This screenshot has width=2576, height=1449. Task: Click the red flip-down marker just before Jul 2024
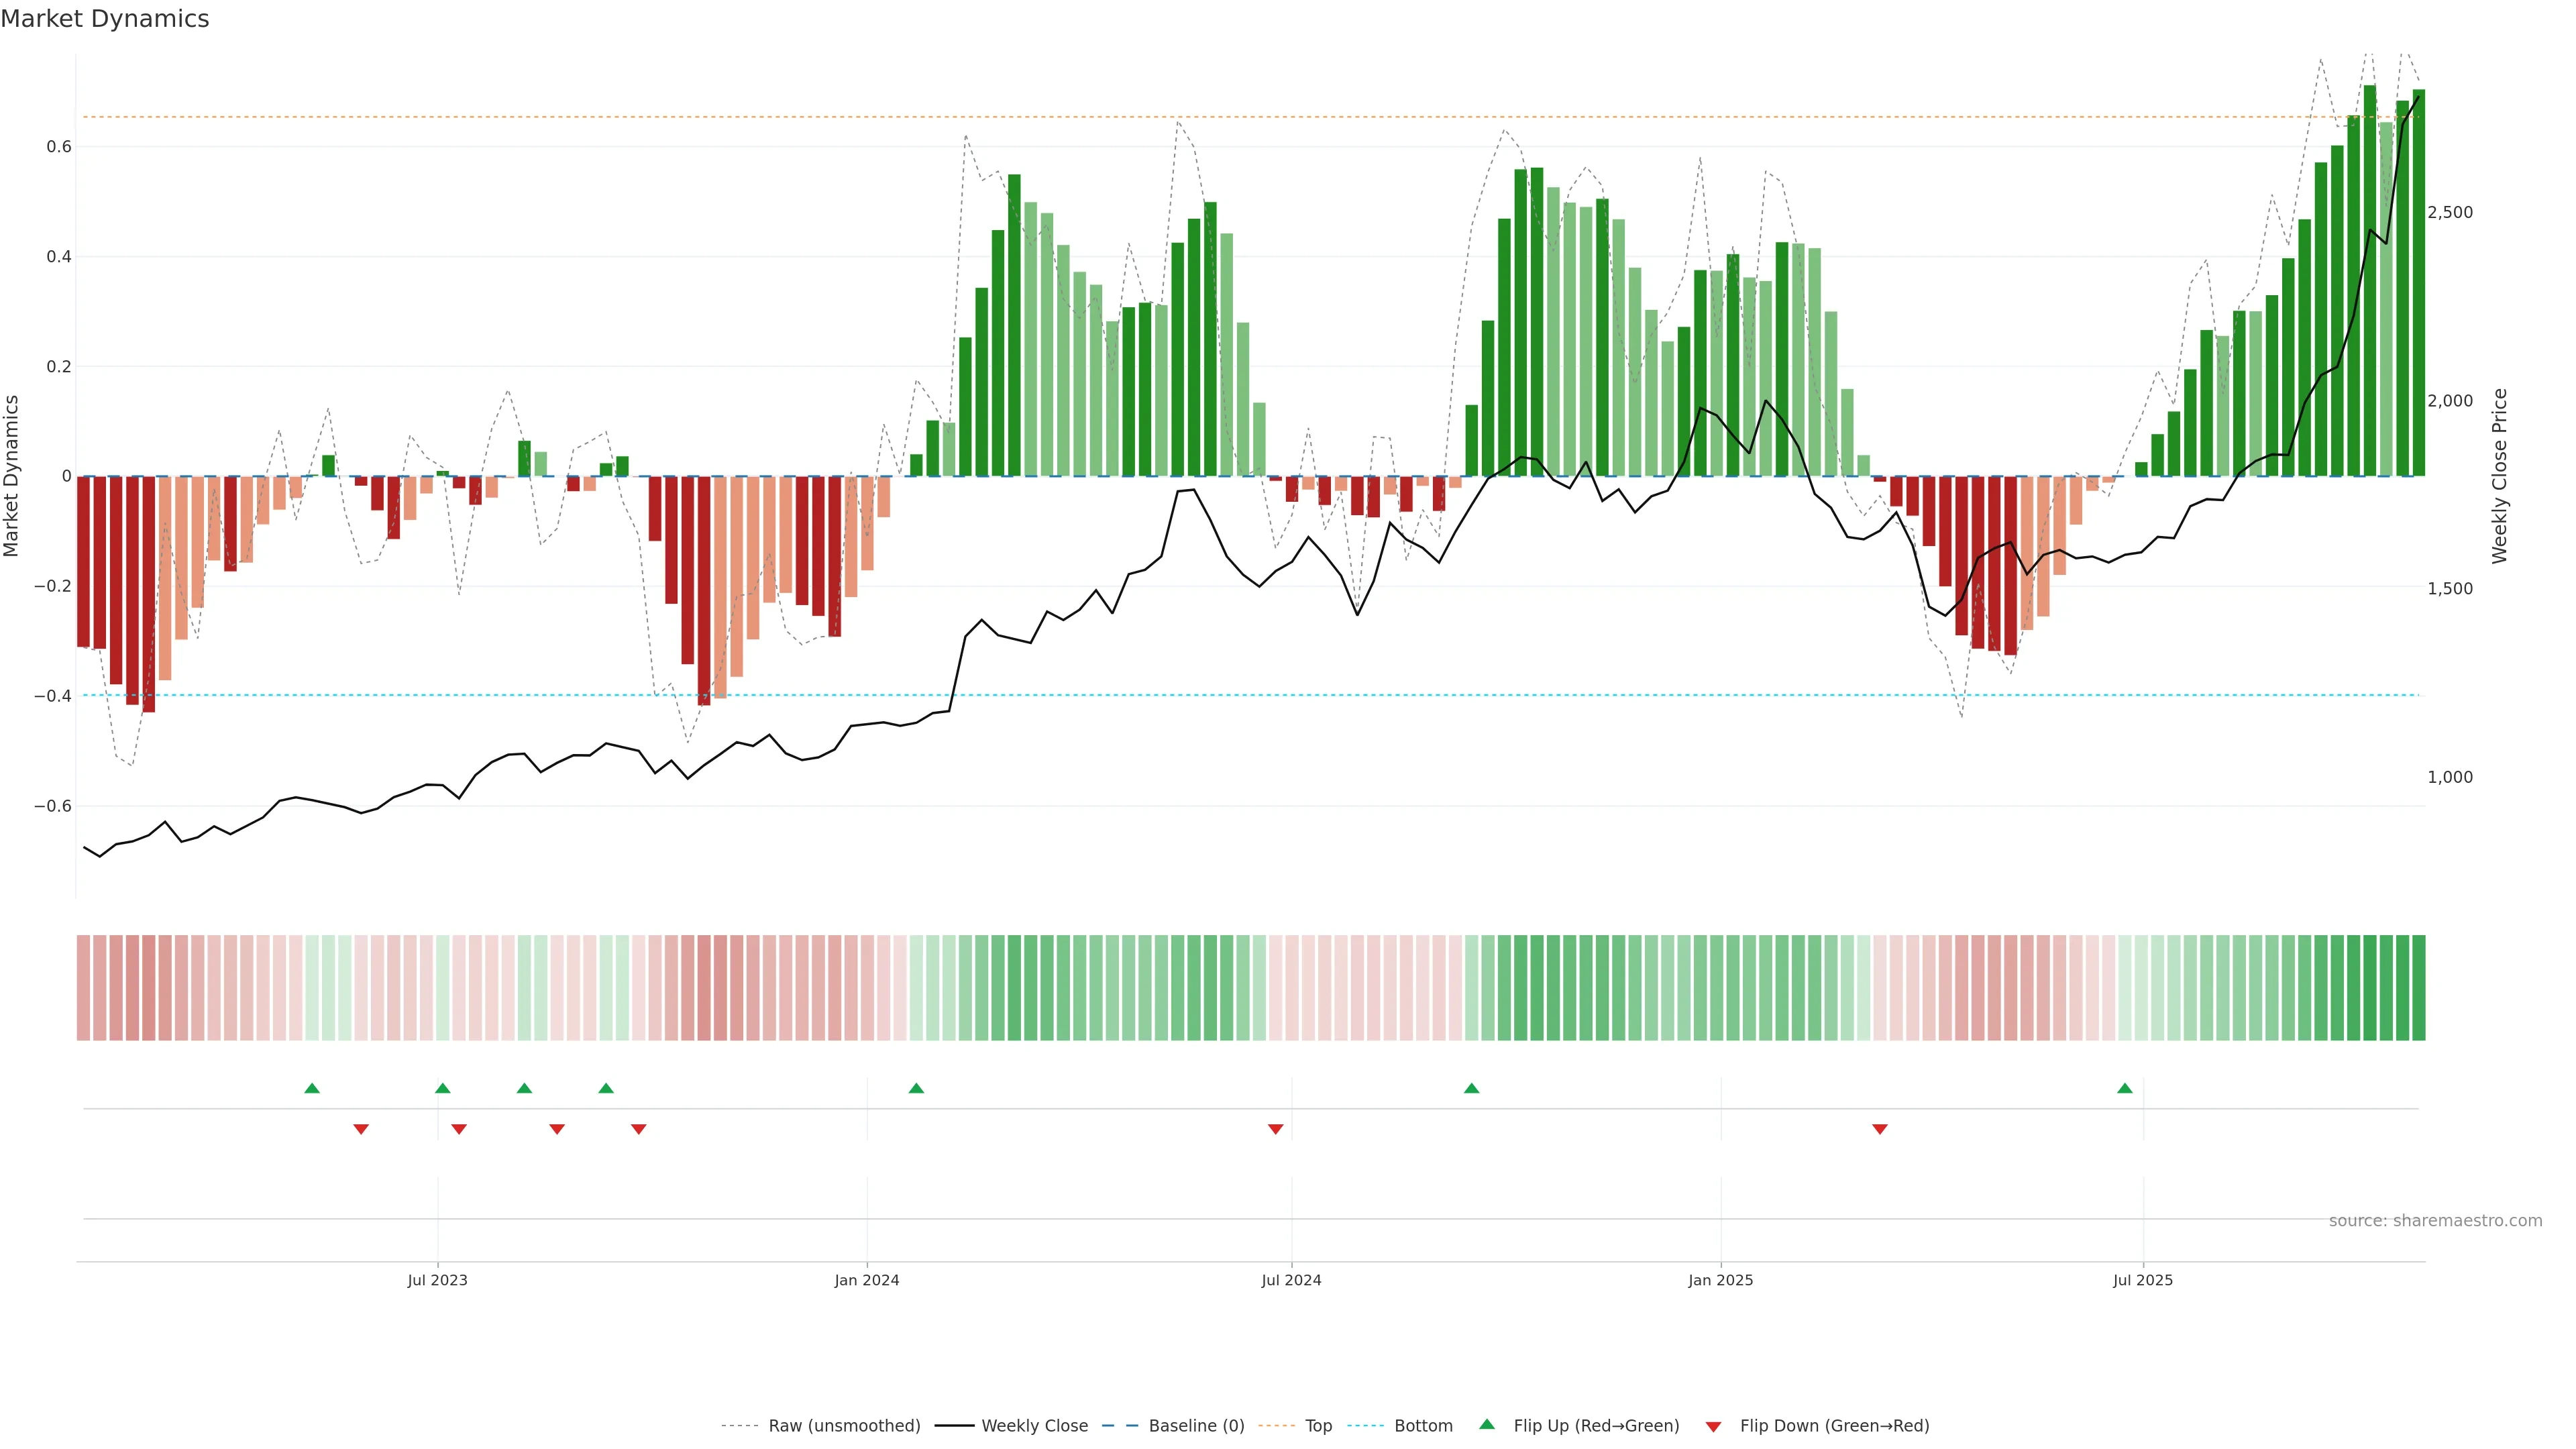tap(1275, 1129)
